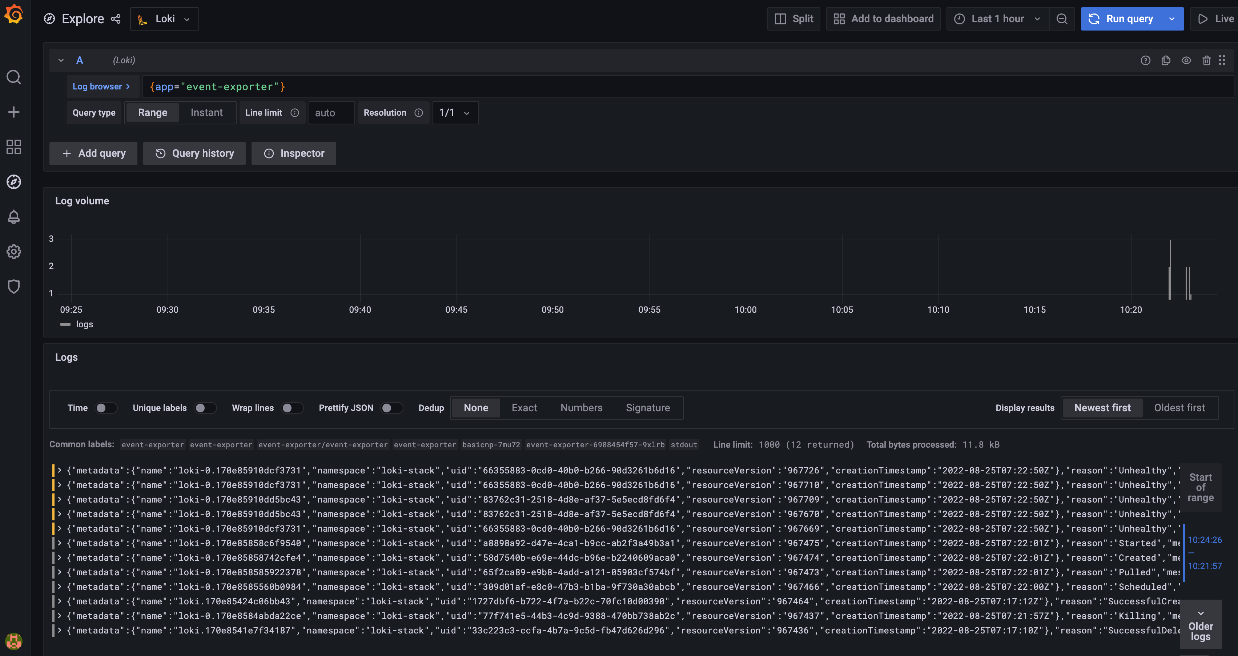Open the Dashboards grid icon in sidebar

pyautogui.click(x=13, y=147)
